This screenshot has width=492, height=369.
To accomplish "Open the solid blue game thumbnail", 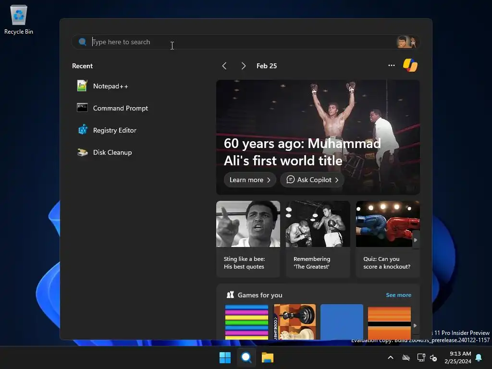I will [x=342, y=321].
